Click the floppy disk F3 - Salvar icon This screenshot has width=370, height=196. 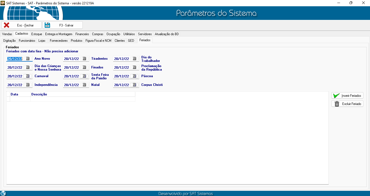coord(48,25)
